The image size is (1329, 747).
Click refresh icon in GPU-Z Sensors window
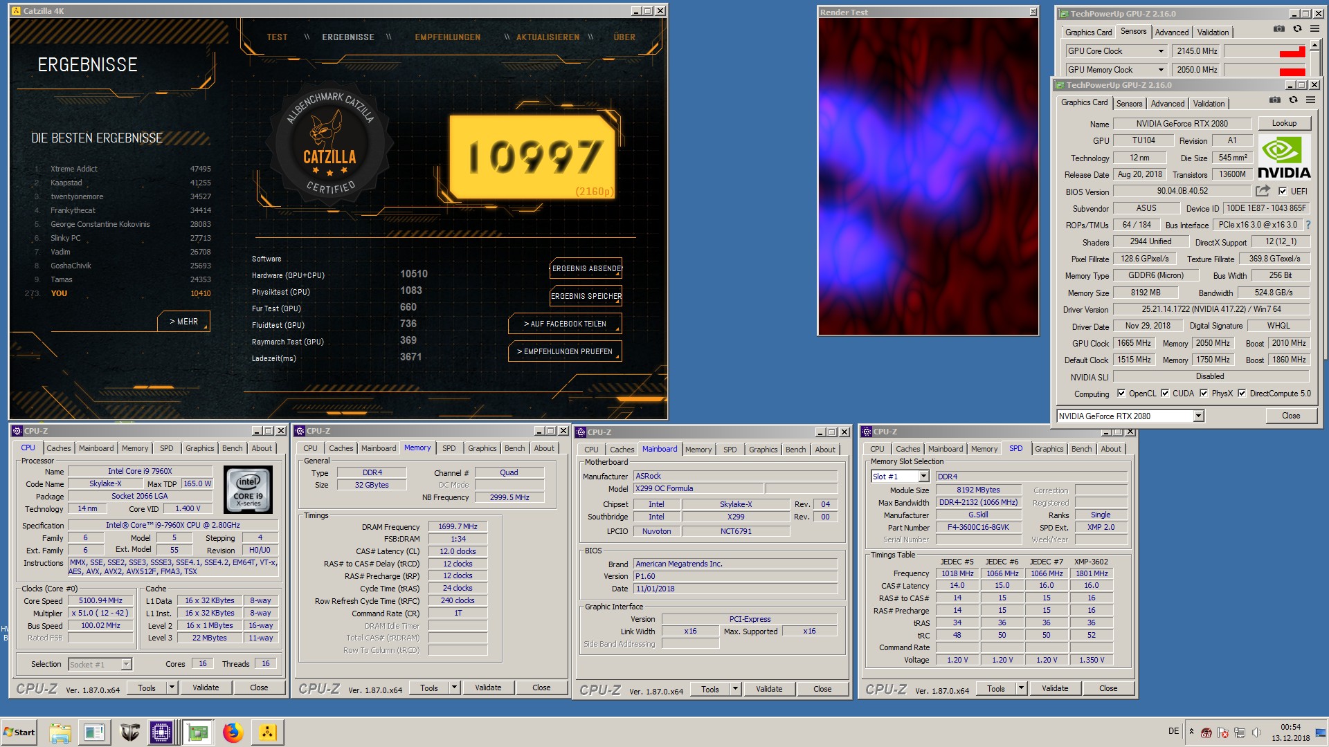tap(1297, 29)
